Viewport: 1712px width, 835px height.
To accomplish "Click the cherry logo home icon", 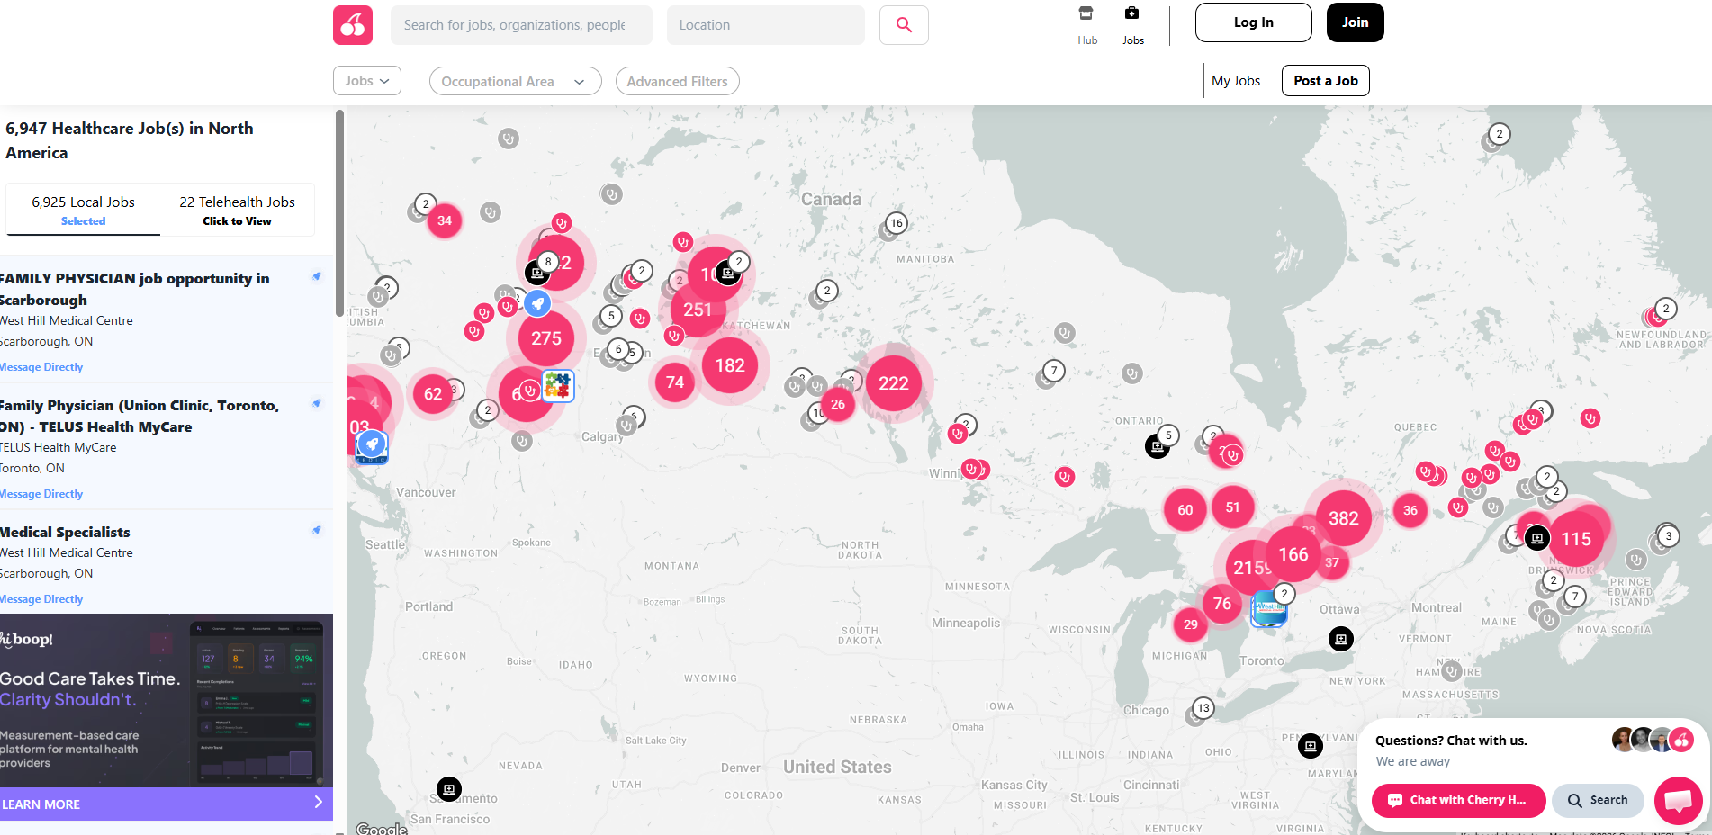I will (x=352, y=25).
